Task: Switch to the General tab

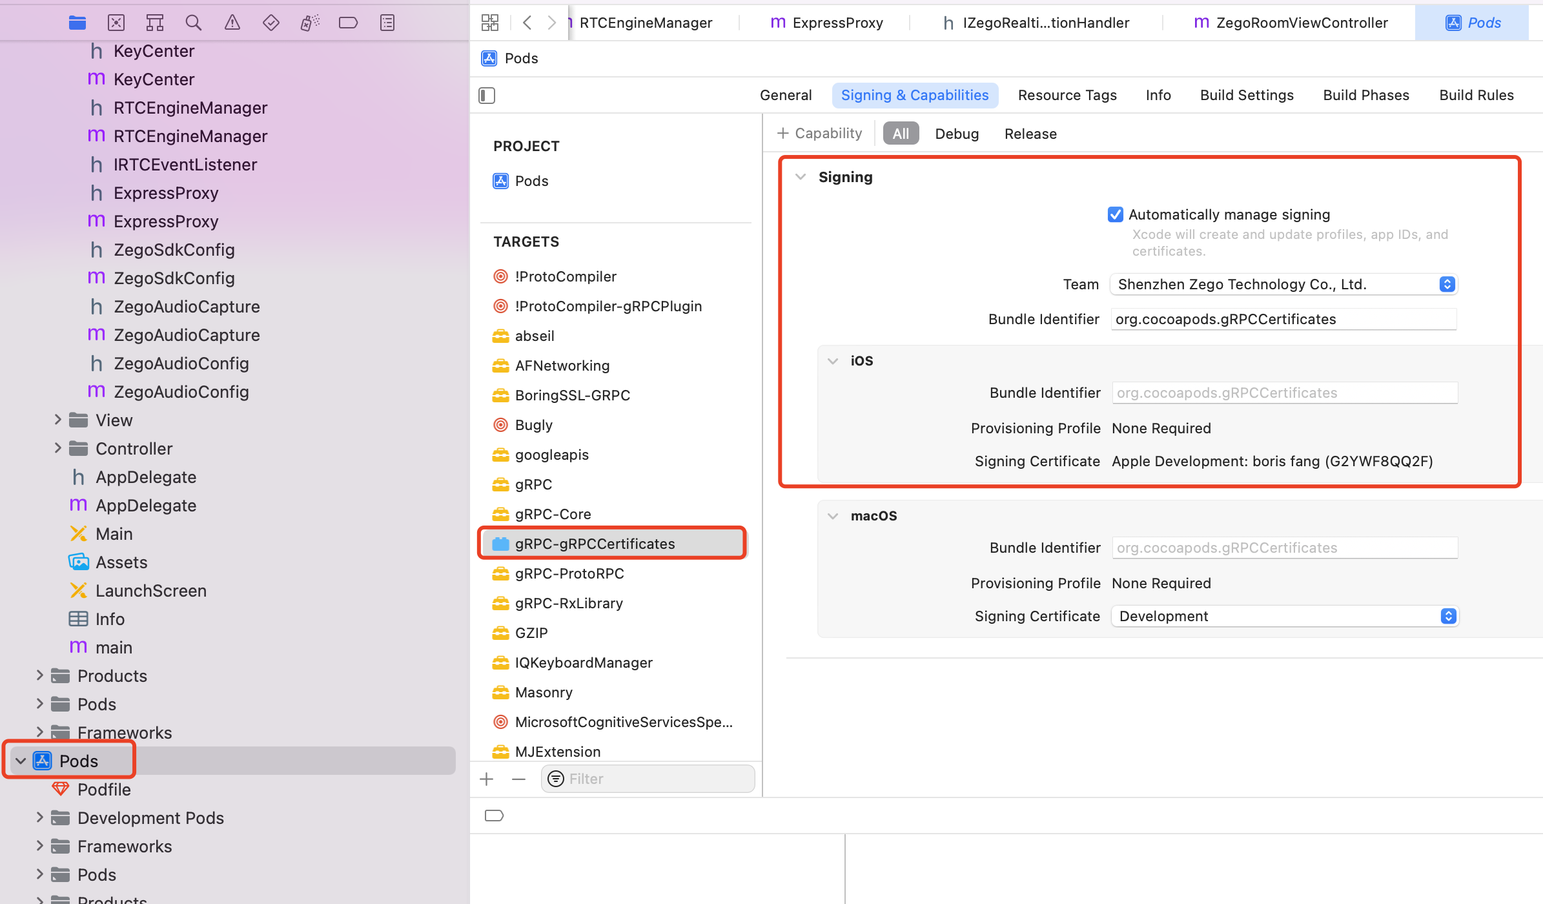Action: click(786, 95)
